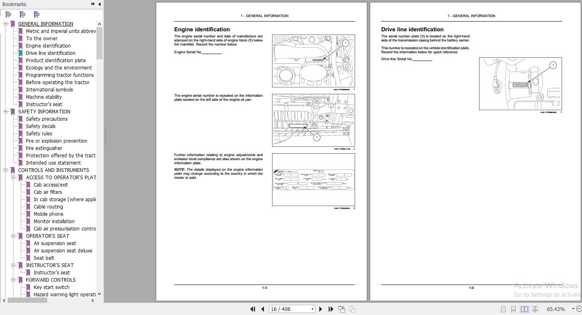
Task: Select the Drive line identification bookmark
Action: point(50,53)
